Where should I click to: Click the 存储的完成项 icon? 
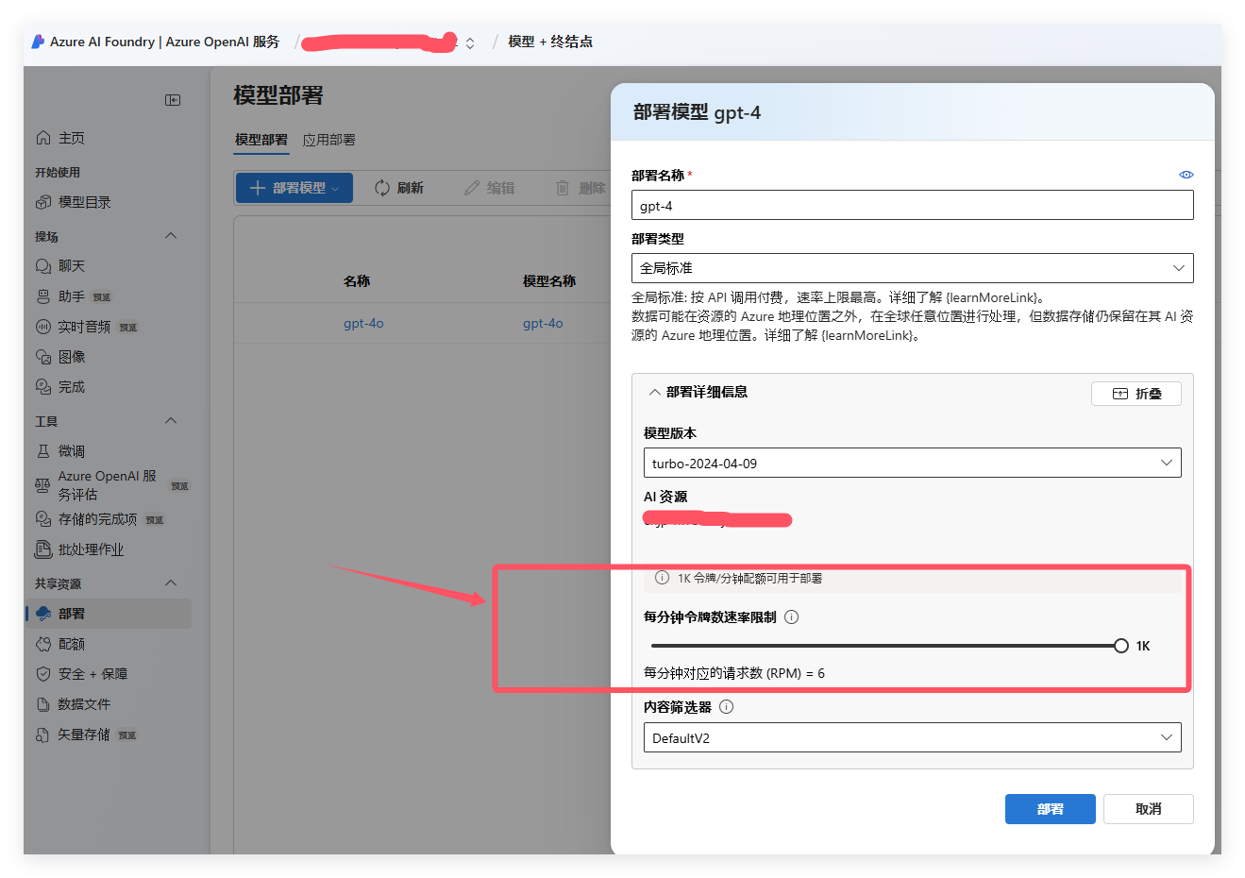click(x=43, y=519)
